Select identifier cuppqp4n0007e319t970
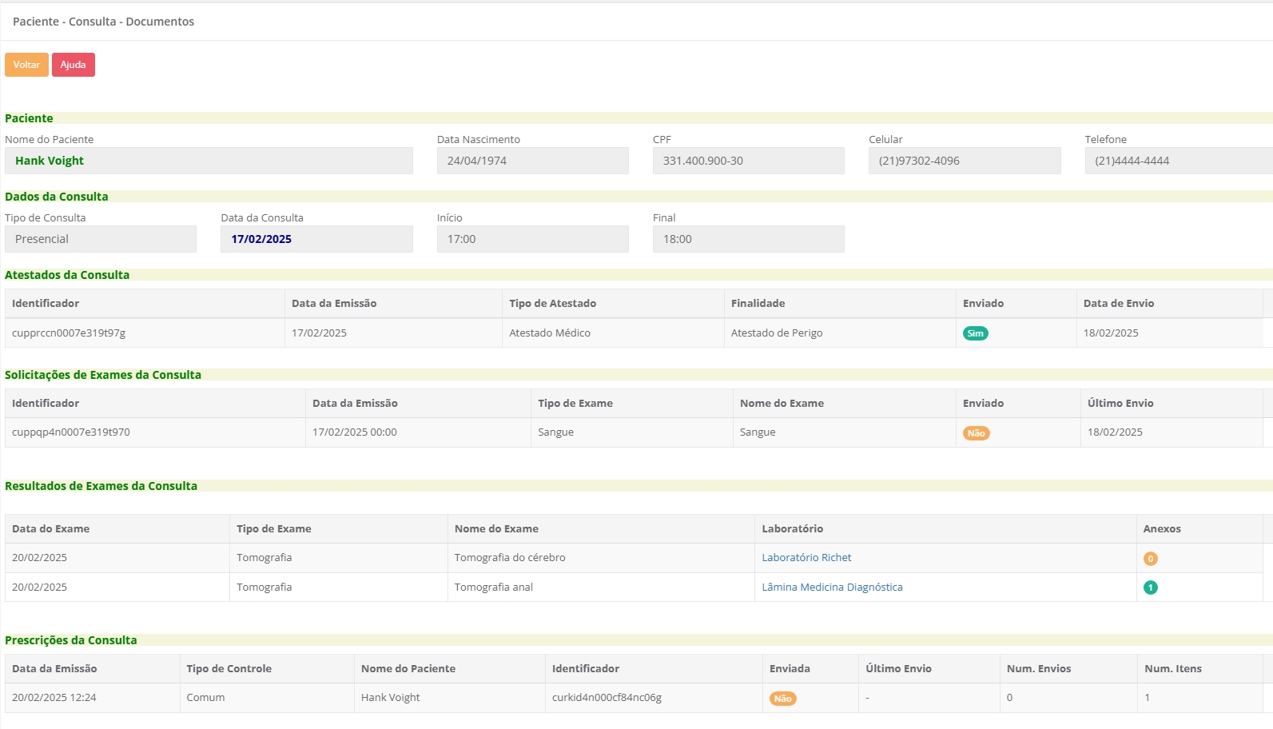This screenshot has height=729, width=1273. point(71,432)
